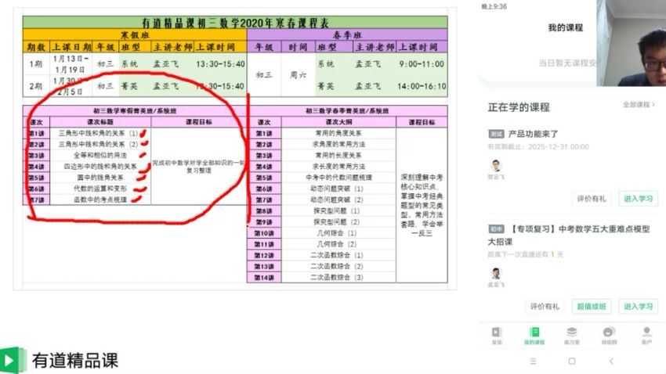This screenshot has height=374, width=666.
Task: Click lesson 函数中的考点梳理
Action: pos(100,200)
